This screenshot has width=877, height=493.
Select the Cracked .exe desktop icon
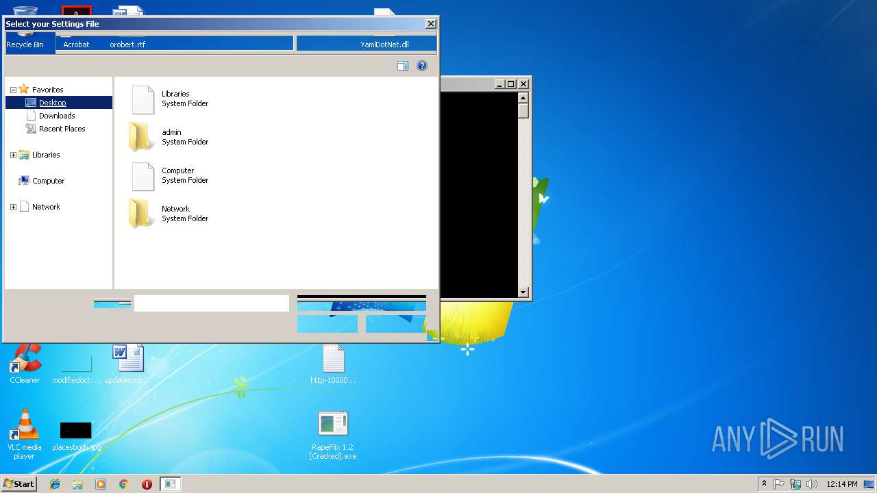[333, 435]
